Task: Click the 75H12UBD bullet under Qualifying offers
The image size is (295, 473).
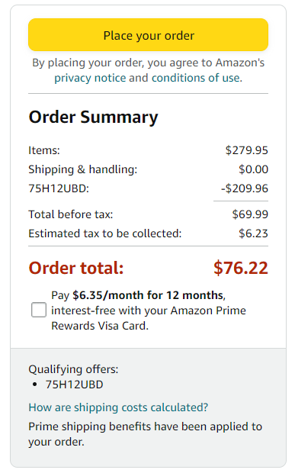Action: (74, 385)
